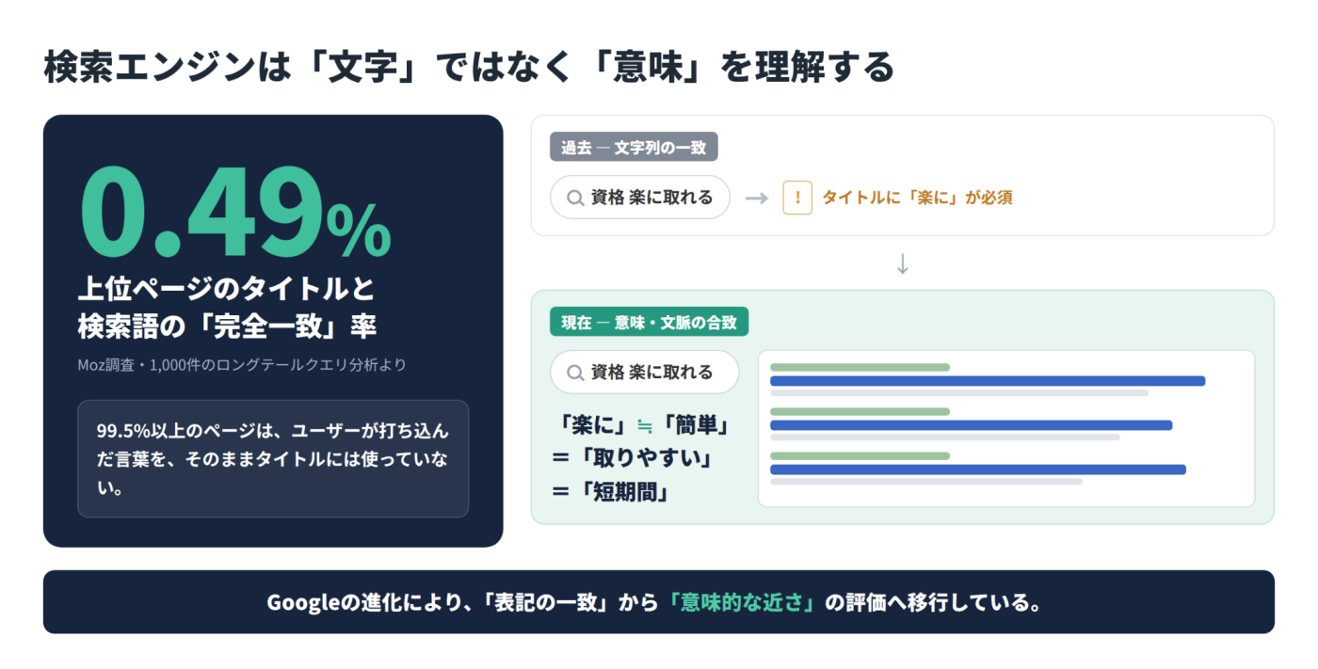
Task: Click the approximately-equal symbol between 「楽に」 and 「簡単」
Action: pos(645,426)
